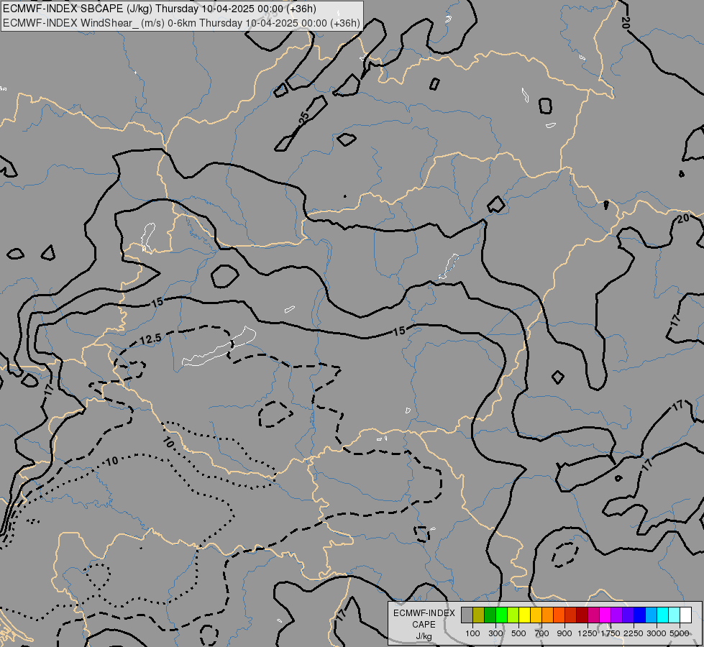
Task: Click the CAPE label in legend
Action: tap(424, 625)
